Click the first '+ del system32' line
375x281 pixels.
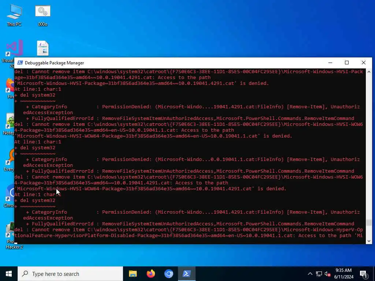click(35, 95)
